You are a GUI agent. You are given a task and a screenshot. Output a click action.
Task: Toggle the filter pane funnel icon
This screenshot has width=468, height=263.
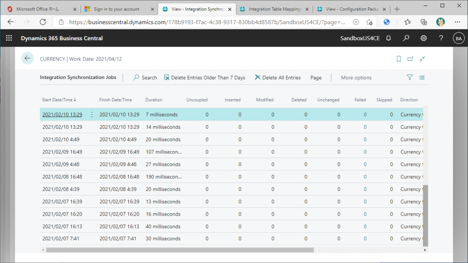(x=409, y=78)
